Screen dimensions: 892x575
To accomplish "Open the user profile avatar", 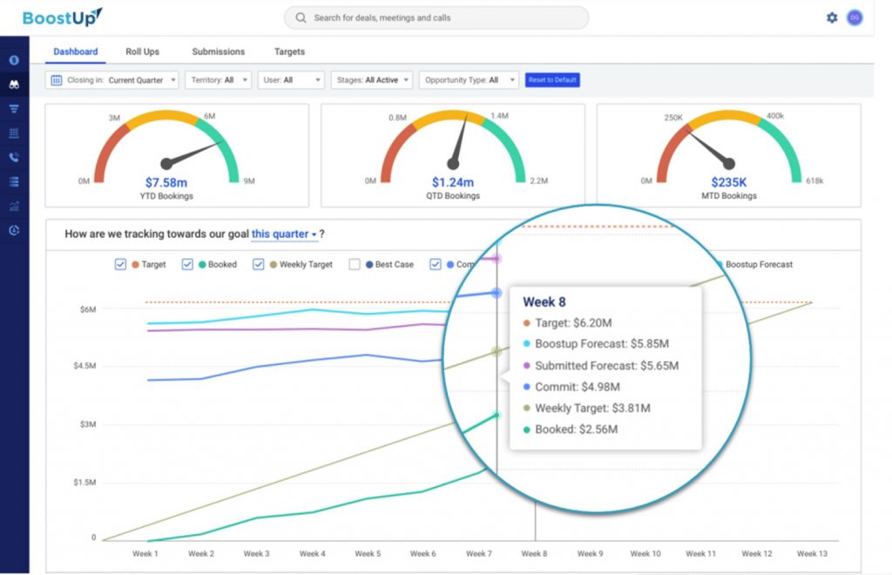I will click(x=855, y=17).
